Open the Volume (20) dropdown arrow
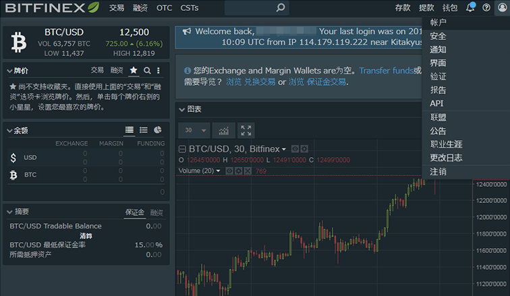Screen dimensions: 510x296 tap(218, 171)
